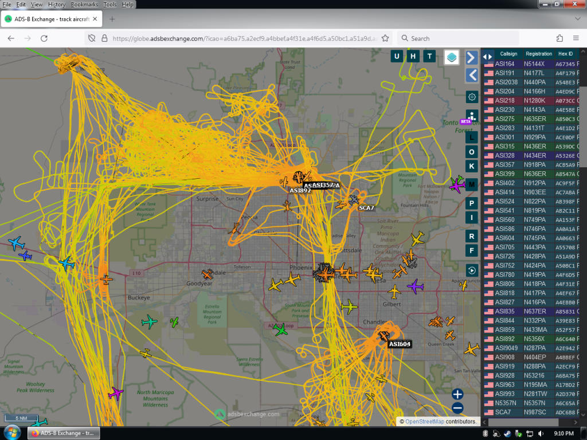587x440 pixels.
Task: Open the Firefox hamburger application menu
Action: pos(576,38)
